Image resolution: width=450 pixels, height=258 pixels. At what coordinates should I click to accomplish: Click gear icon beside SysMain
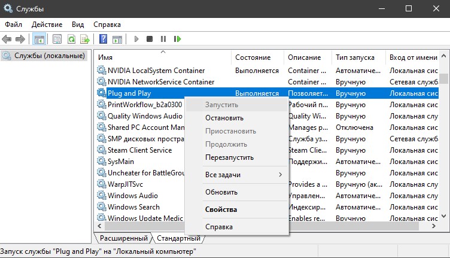pos(101,161)
